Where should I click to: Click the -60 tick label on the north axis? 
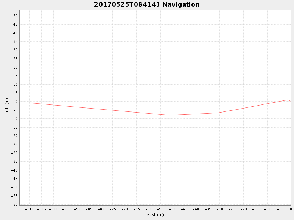15,204
